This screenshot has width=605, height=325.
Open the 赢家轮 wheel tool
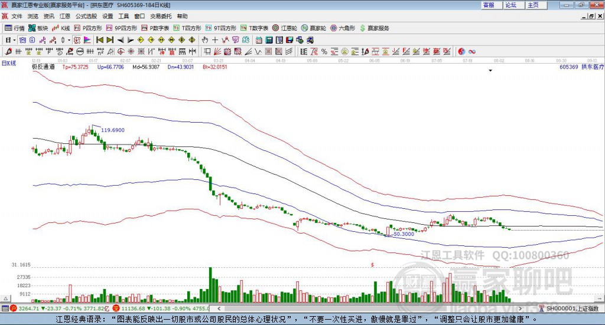[314, 28]
